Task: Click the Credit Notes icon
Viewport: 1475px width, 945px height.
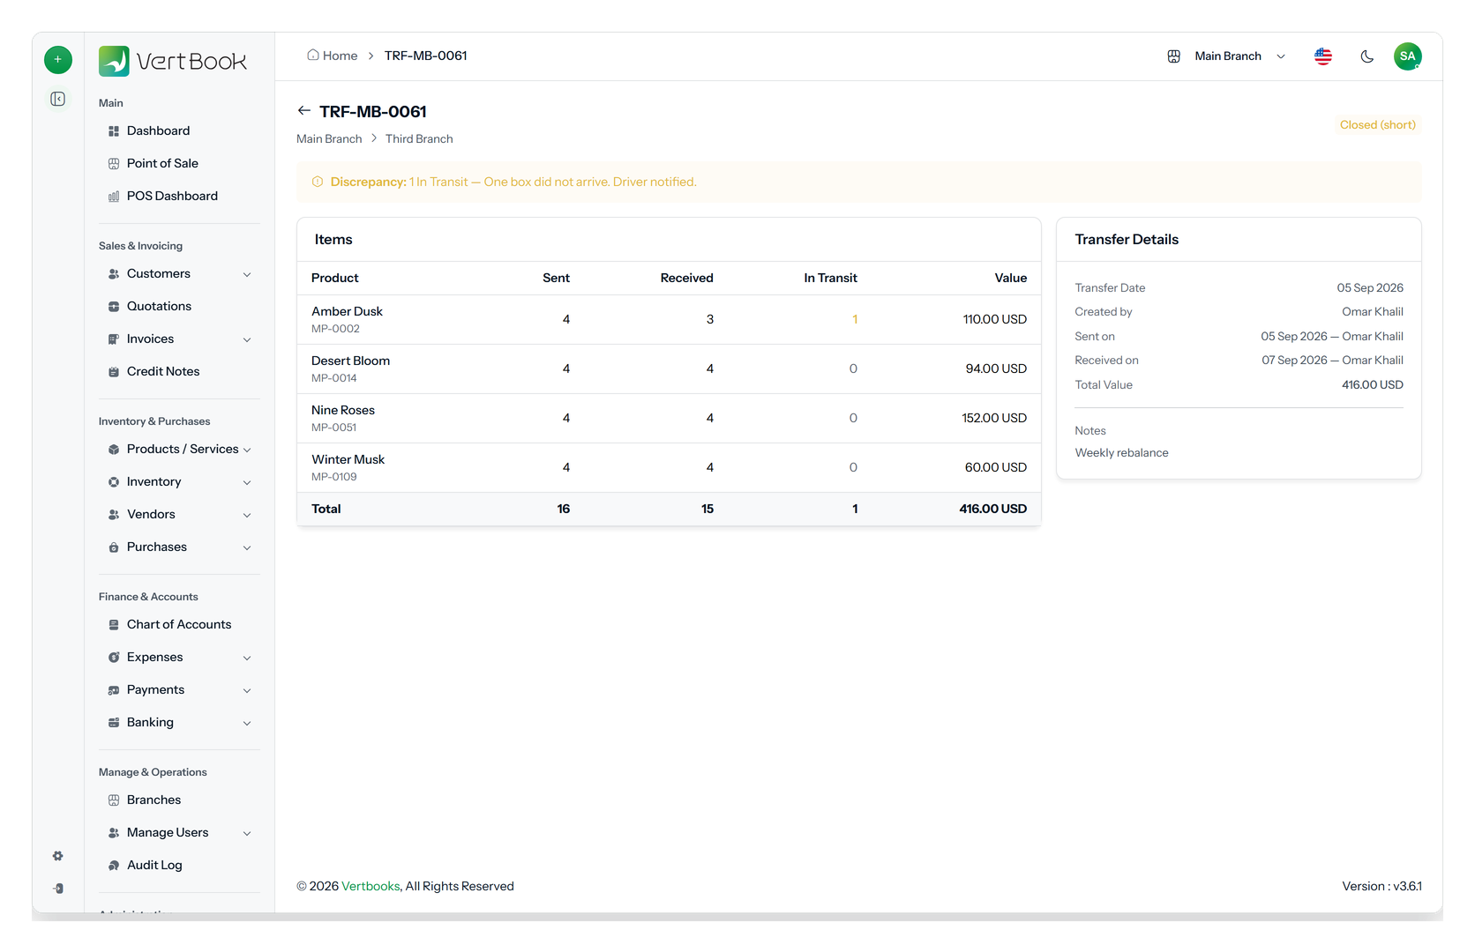Action: pyautogui.click(x=114, y=372)
